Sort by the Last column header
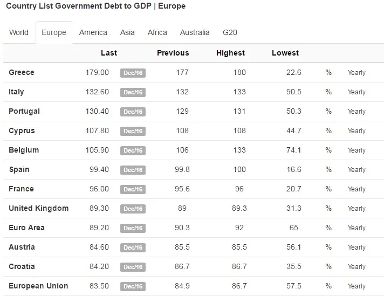 click(109, 53)
